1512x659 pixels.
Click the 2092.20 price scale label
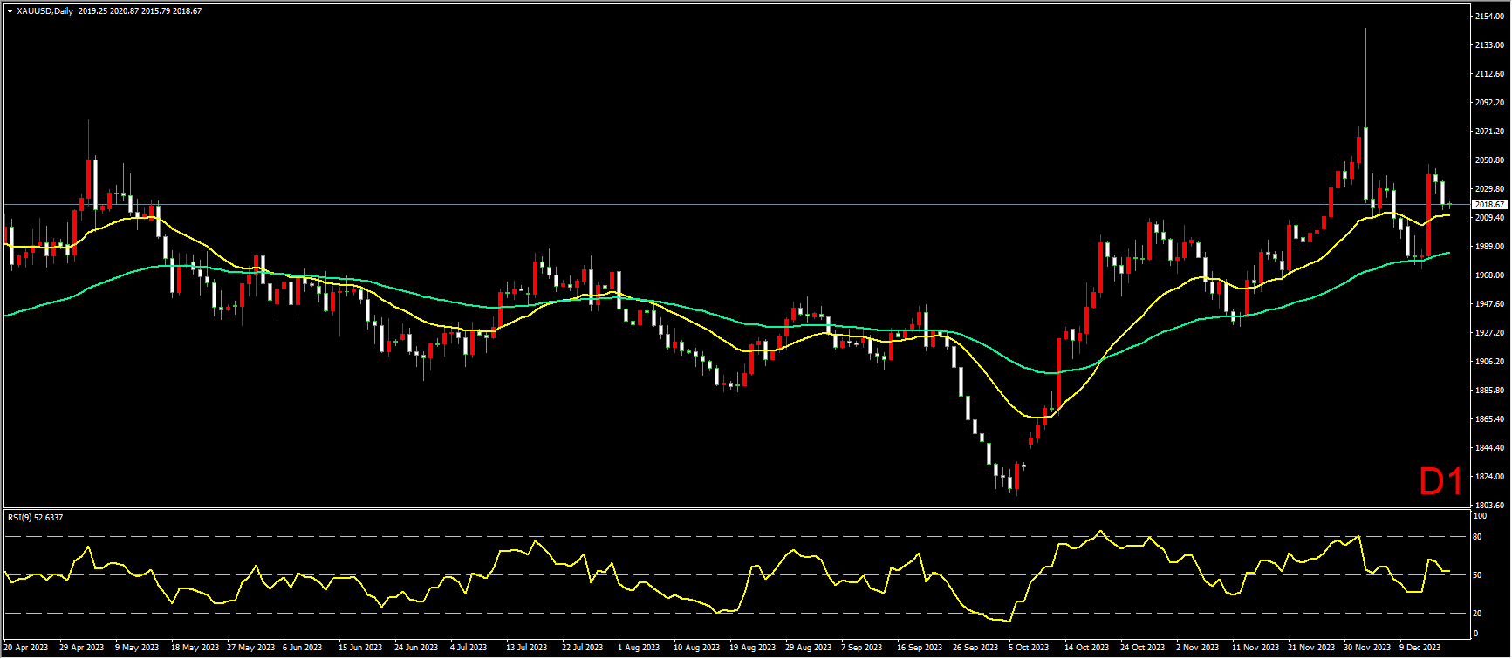coord(1490,103)
